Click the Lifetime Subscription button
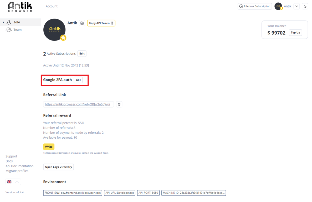Image resolution: width=312 pixels, height=202 pixels. pyautogui.click(x=255, y=6)
